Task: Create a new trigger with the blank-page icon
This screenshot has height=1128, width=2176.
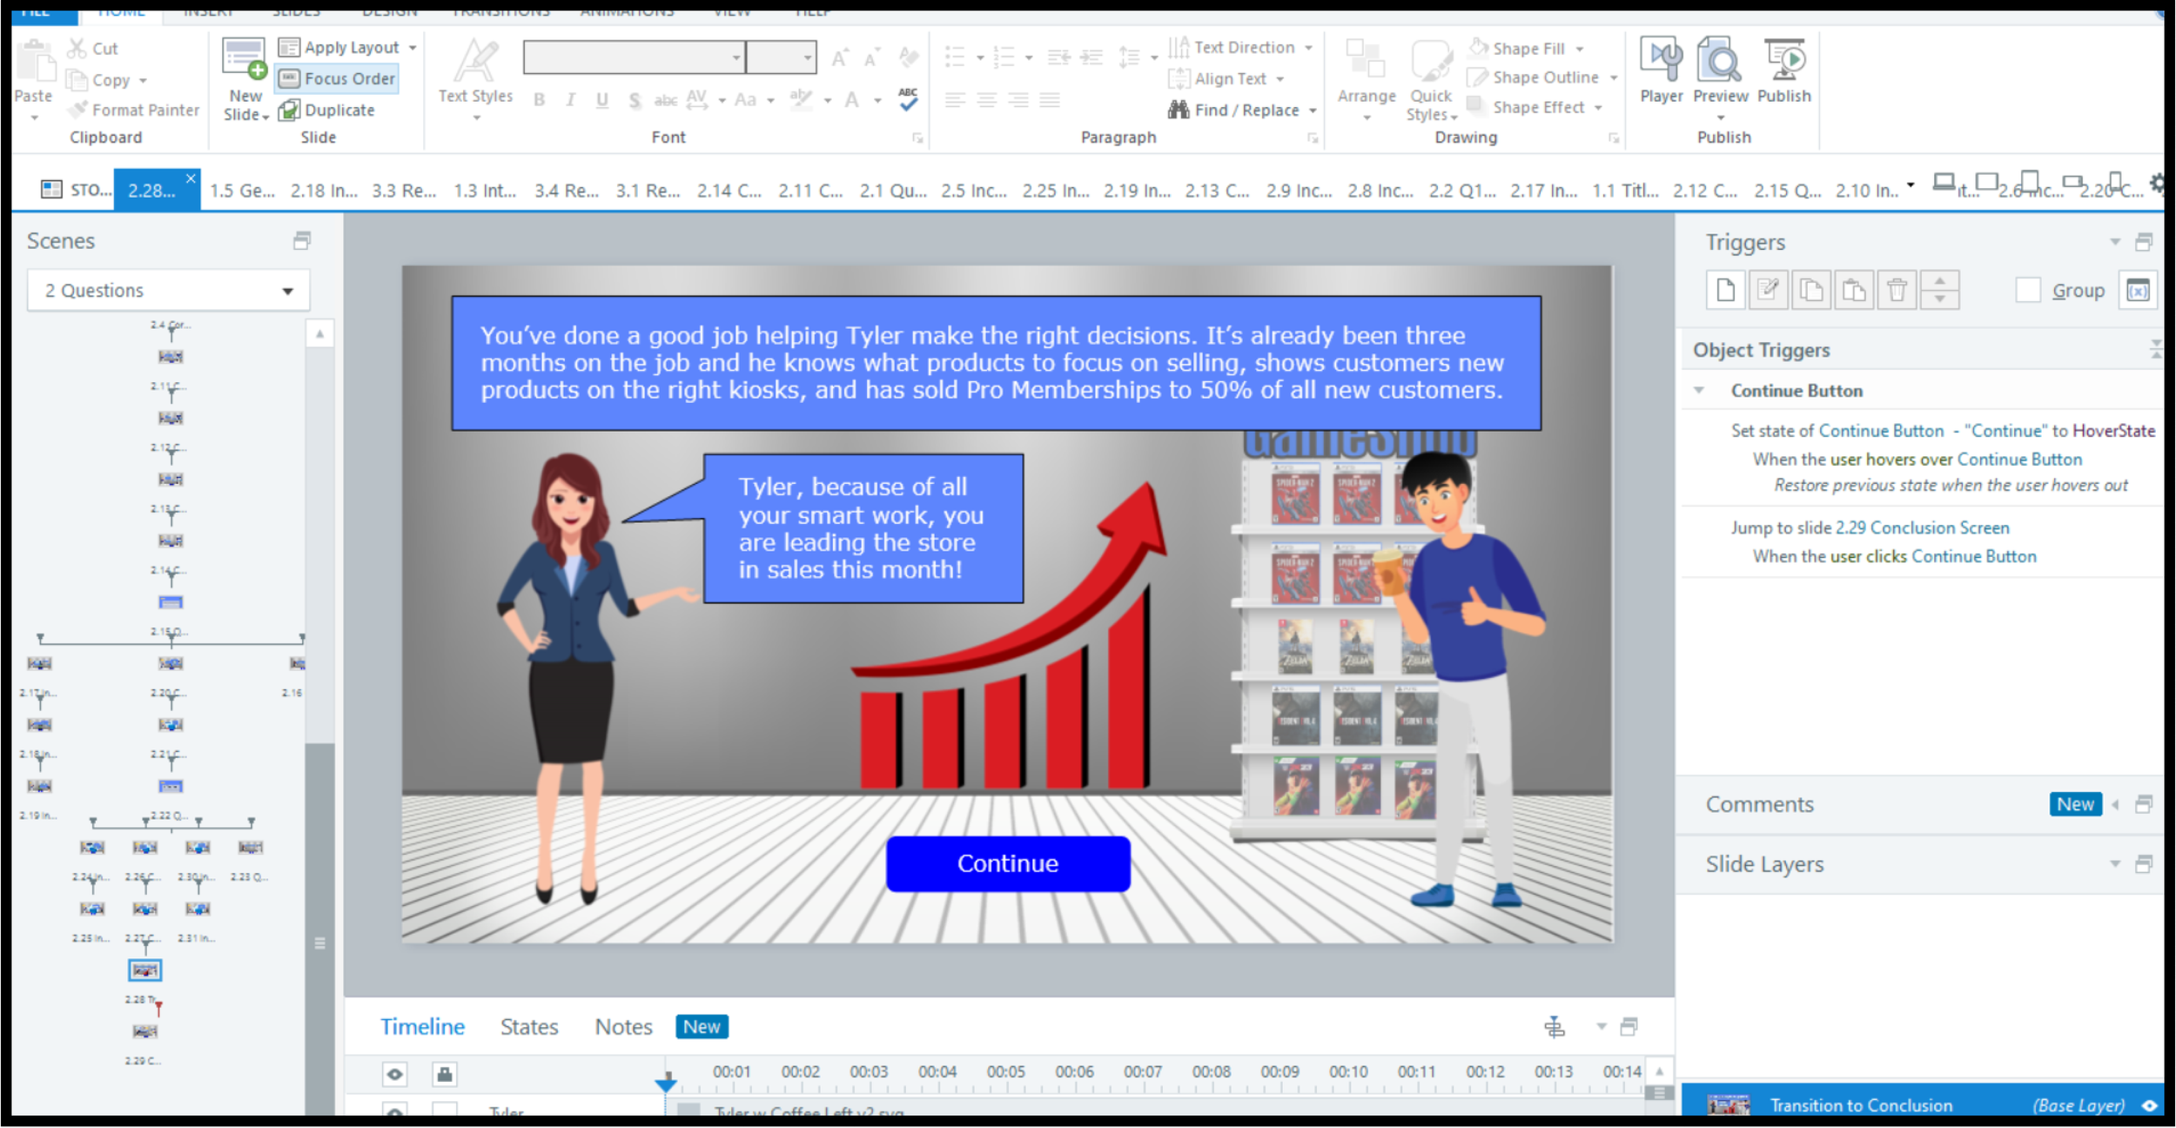Action: [1725, 290]
